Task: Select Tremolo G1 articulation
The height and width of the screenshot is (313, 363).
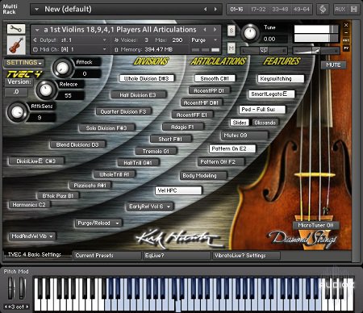Action: pos(156,152)
